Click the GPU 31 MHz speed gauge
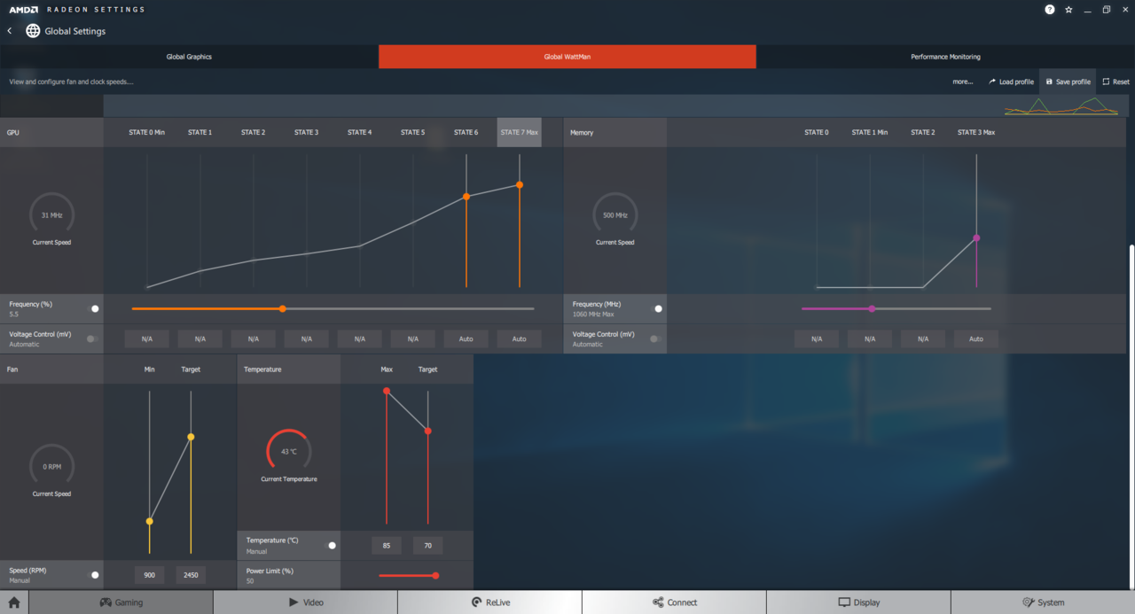 click(x=51, y=214)
